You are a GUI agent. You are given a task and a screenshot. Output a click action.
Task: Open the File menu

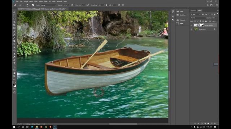pos(17,1)
